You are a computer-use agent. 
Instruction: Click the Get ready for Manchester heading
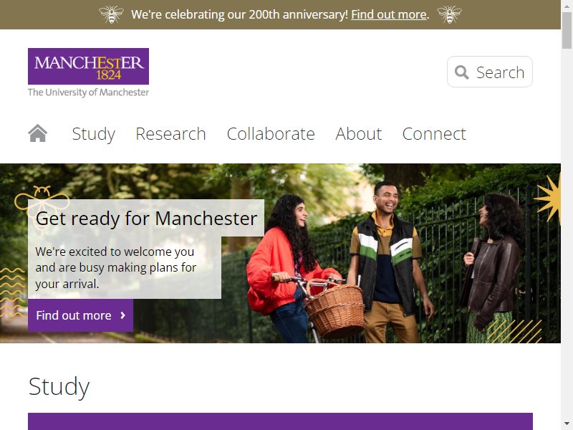point(146,219)
